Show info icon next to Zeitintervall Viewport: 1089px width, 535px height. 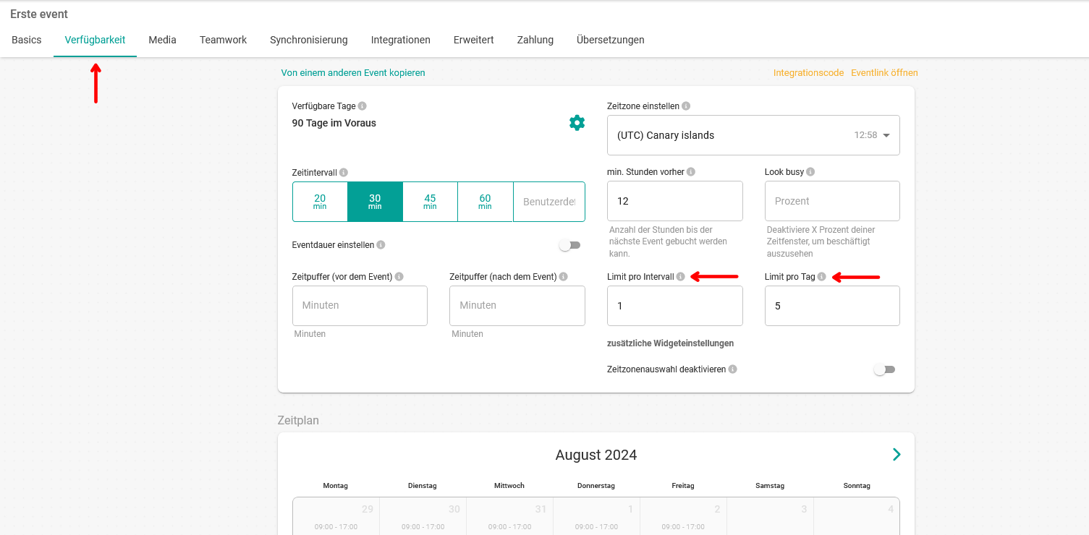(344, 173)
